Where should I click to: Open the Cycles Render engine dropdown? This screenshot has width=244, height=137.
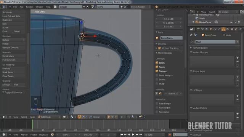point(140,7)
